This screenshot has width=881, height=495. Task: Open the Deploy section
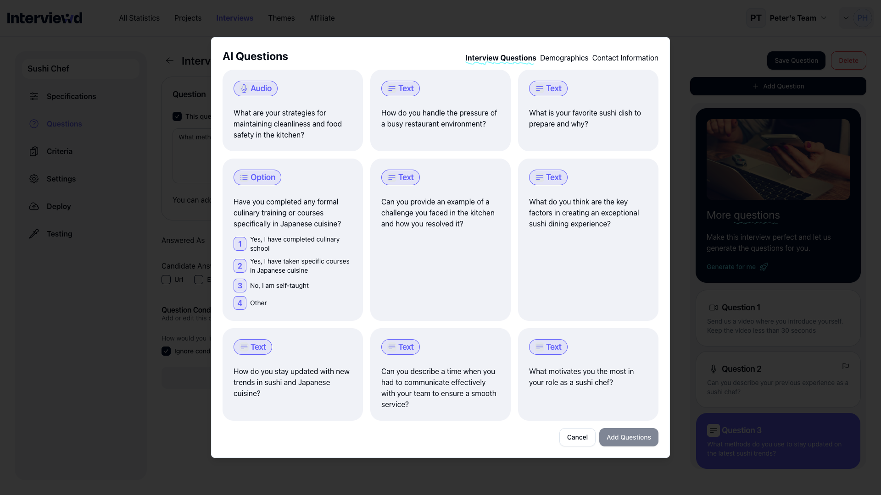tap(34, 206)
